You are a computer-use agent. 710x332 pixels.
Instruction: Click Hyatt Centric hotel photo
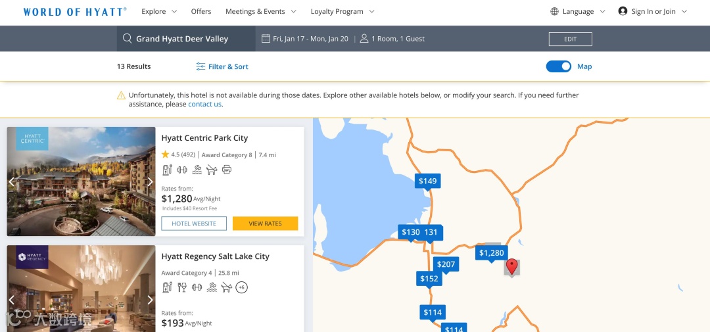tap(81, 181)
